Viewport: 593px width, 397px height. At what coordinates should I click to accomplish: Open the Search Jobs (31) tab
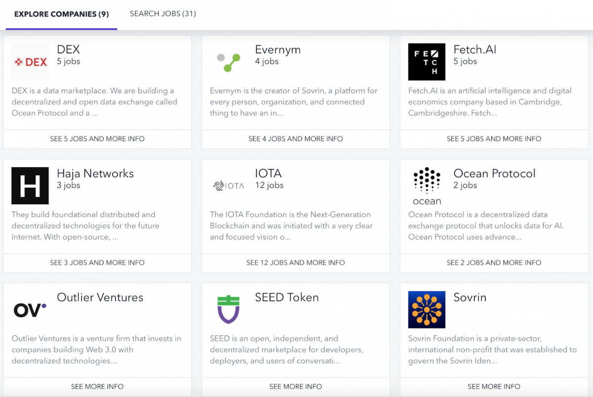click(163, 14)
